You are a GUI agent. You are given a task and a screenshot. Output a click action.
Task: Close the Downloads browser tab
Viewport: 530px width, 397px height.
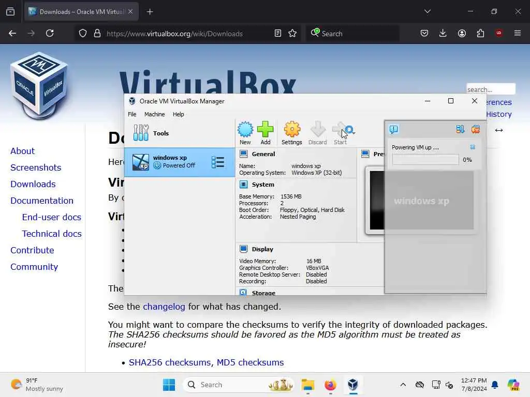point(130,11)
